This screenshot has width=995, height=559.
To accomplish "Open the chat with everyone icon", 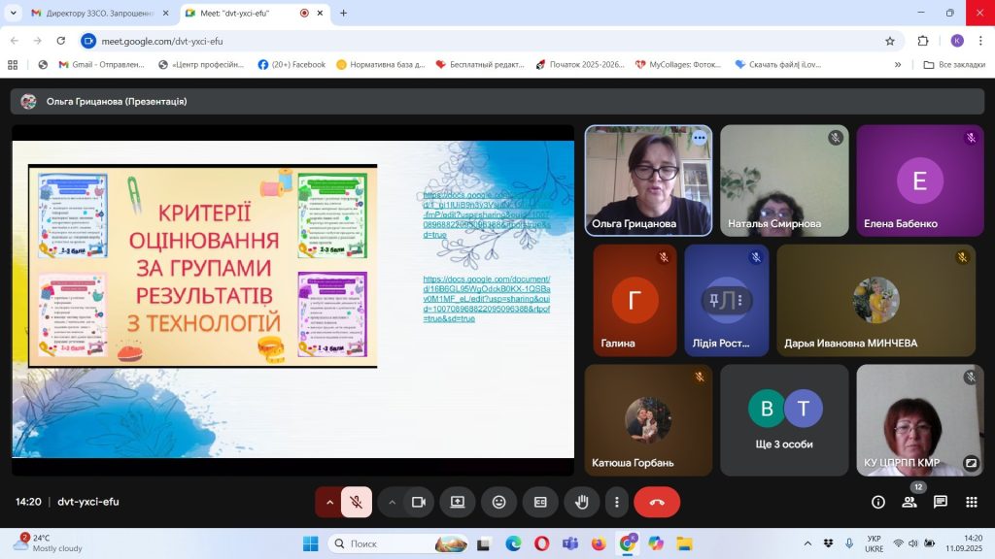I will point(941,502).
